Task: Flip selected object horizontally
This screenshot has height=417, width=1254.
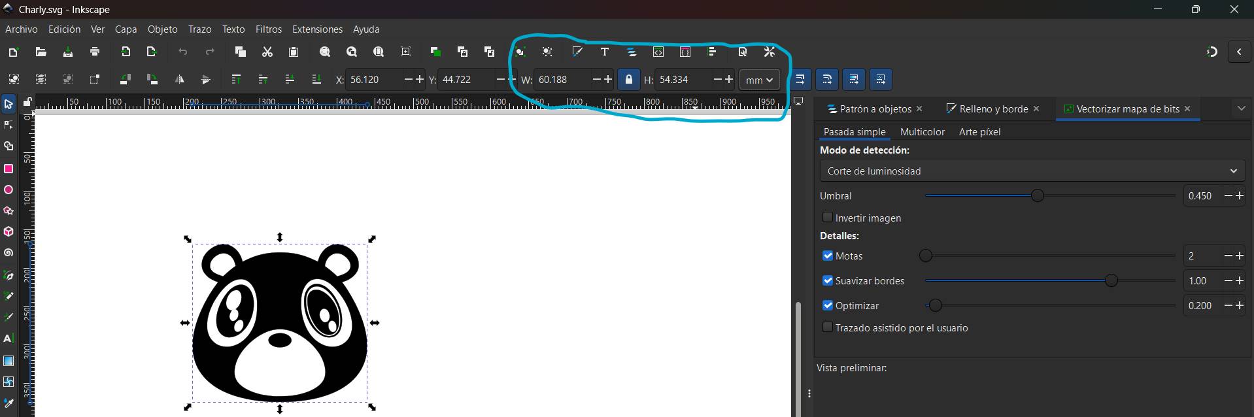Action: [179, 80]
